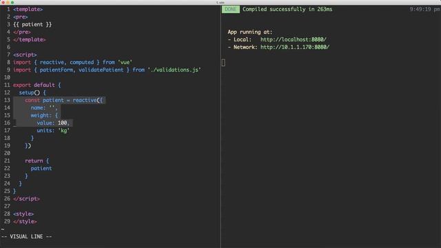Click 'computed' in the vue import
This screenshot has width=441, height=248.
(82, 63)
